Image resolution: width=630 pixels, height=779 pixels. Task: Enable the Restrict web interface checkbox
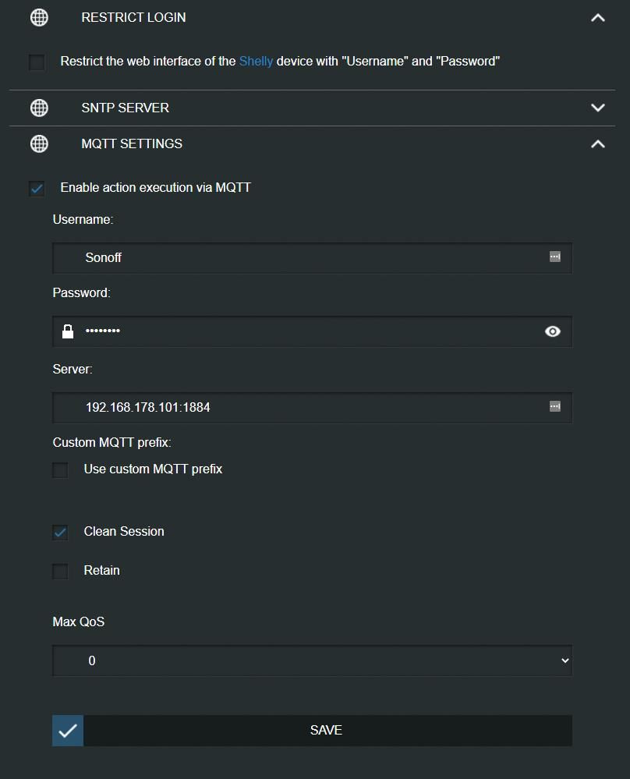point(37,62)
